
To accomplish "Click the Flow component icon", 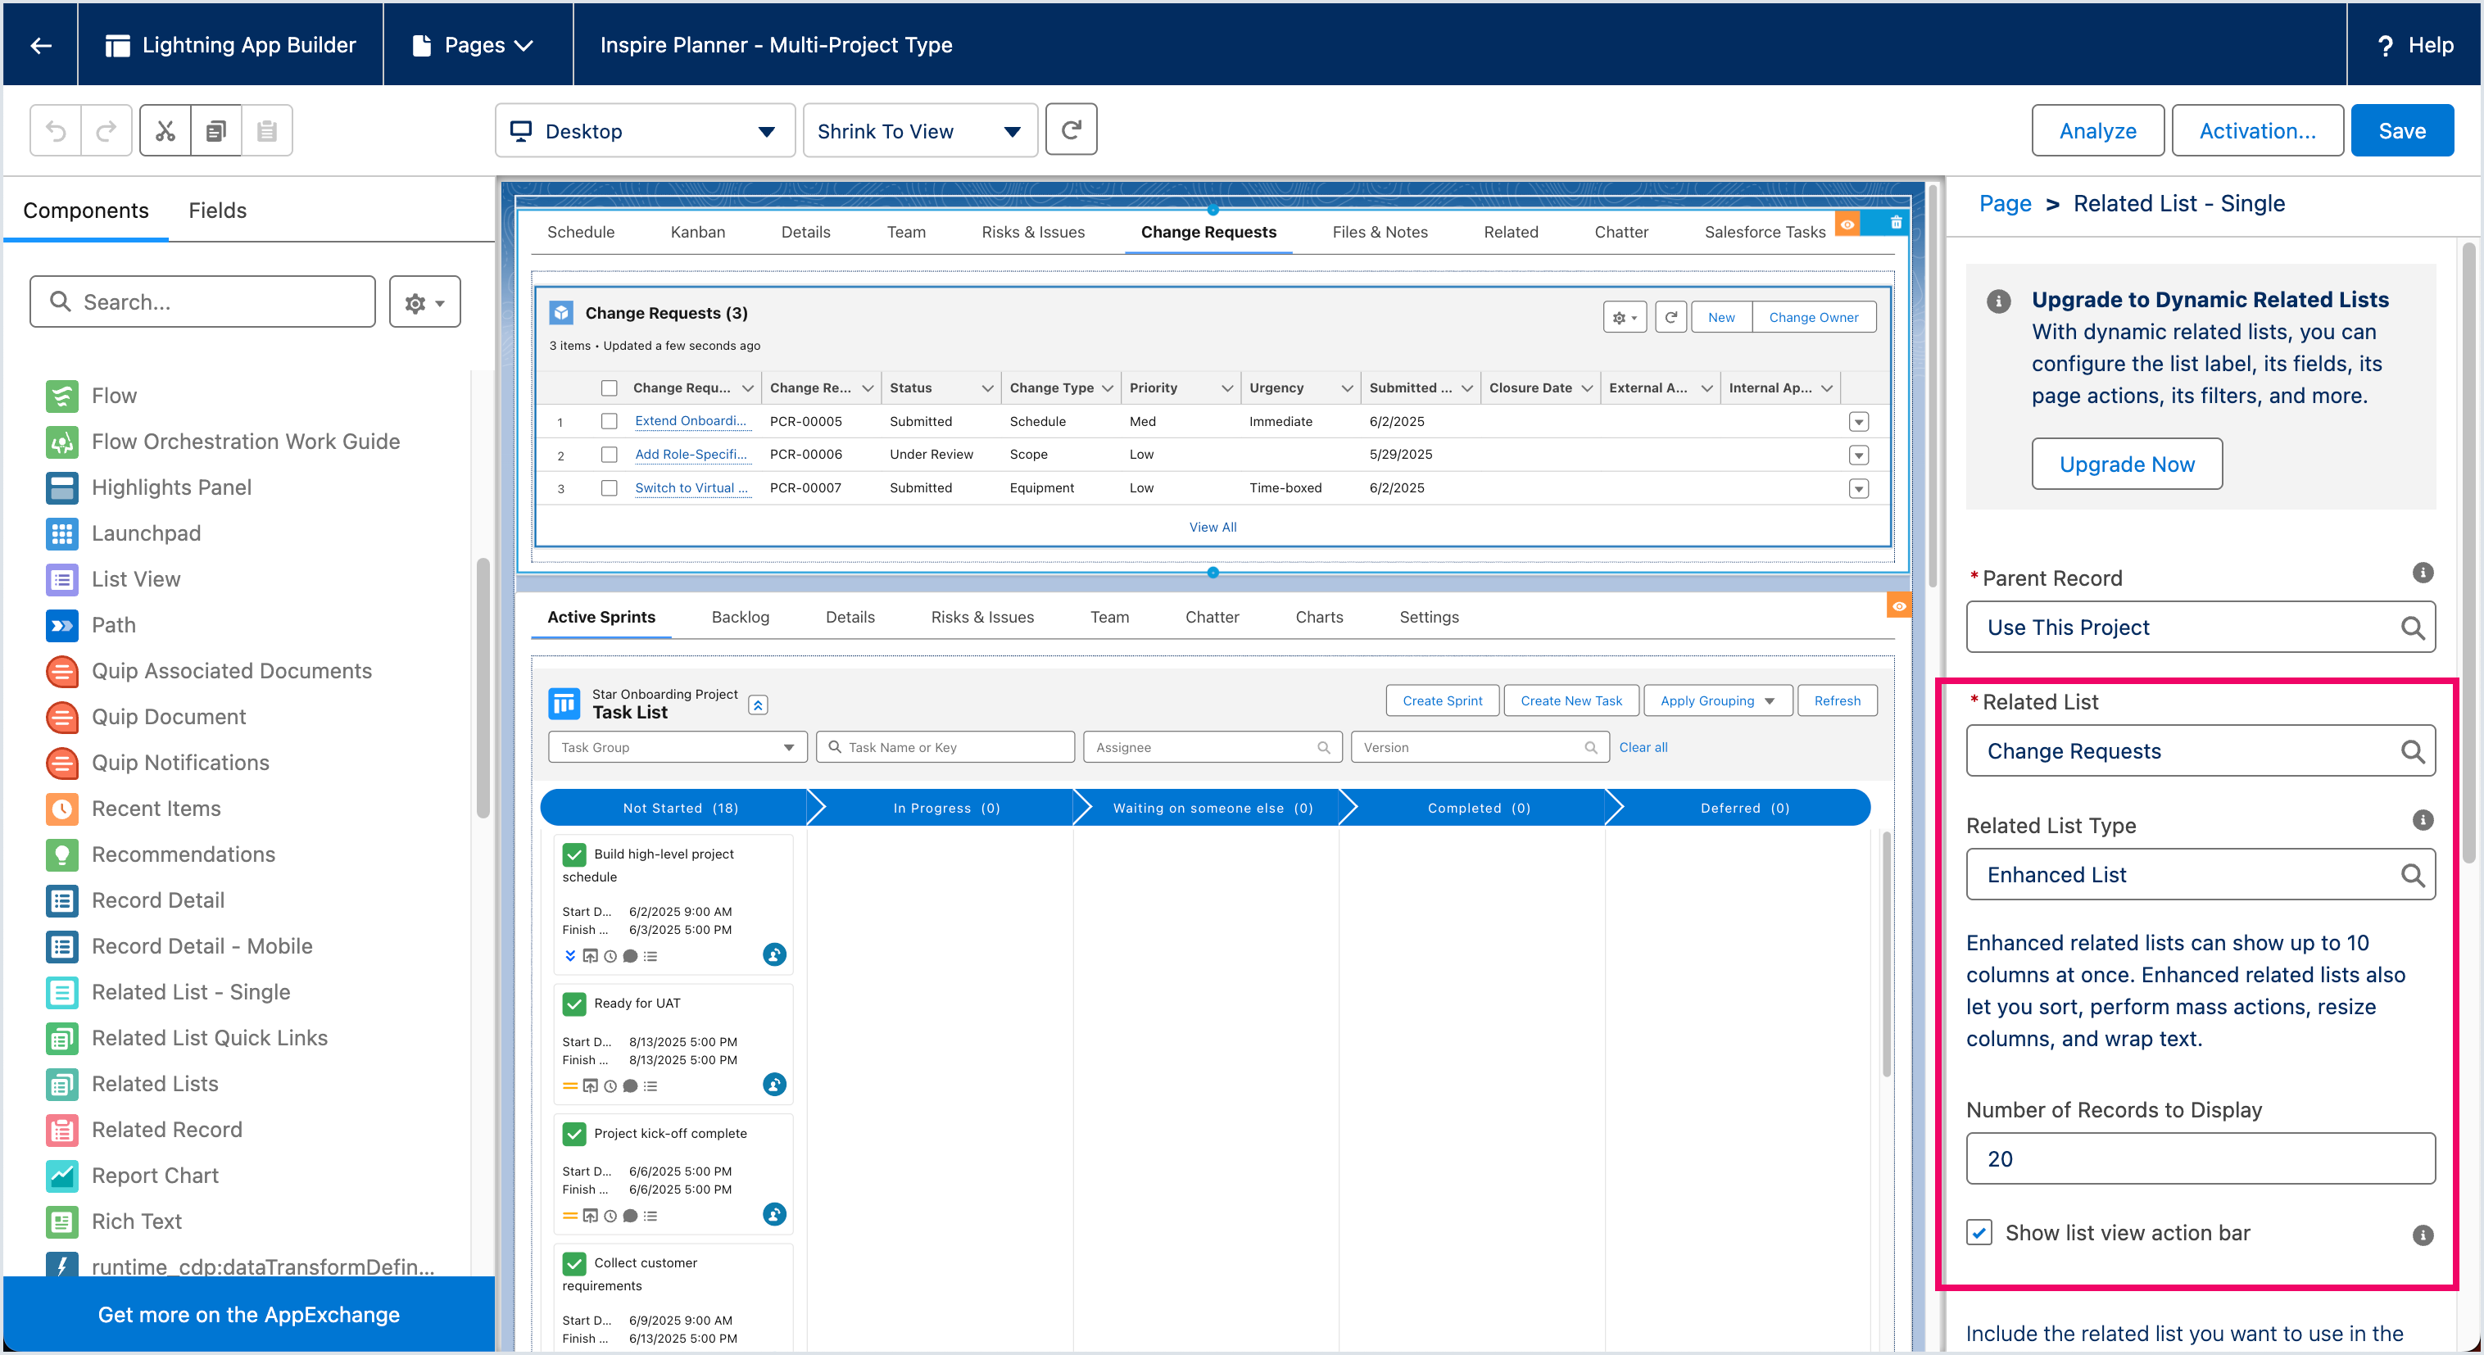I will tap(61, 396).
